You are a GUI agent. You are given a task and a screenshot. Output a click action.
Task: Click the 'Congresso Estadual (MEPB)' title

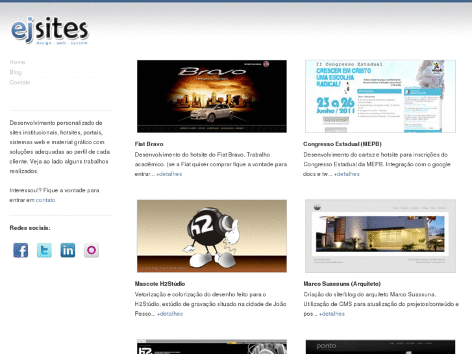[343, 144]
